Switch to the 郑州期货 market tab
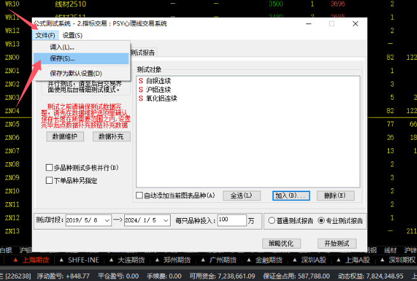 click(177, 260)
